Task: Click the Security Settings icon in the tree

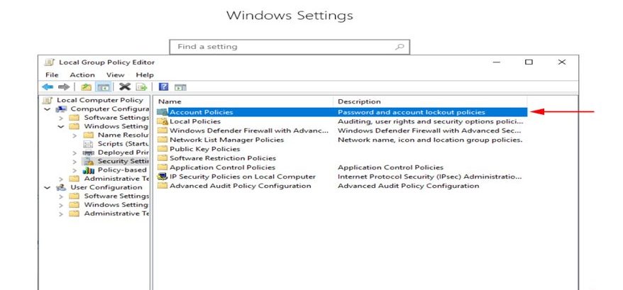Action: coord(88,161)
